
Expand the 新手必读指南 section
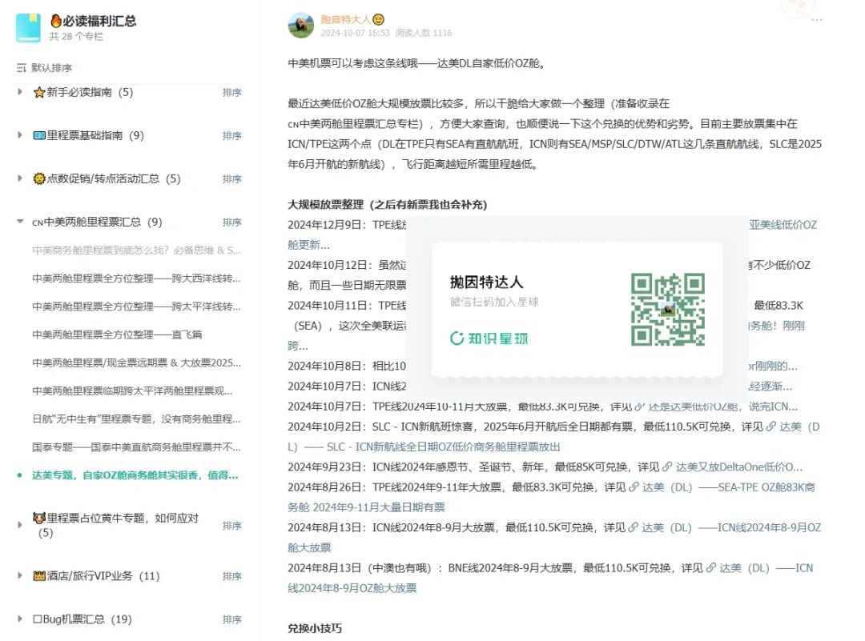pos(20,92)
